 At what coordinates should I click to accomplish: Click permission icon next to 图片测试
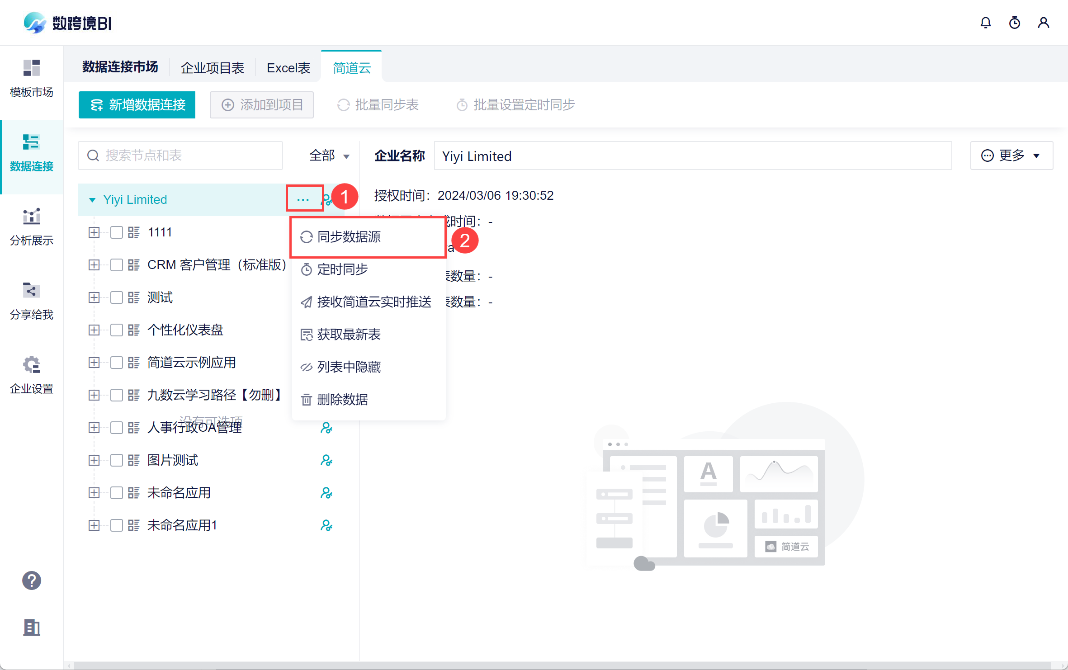pos(326,460)
